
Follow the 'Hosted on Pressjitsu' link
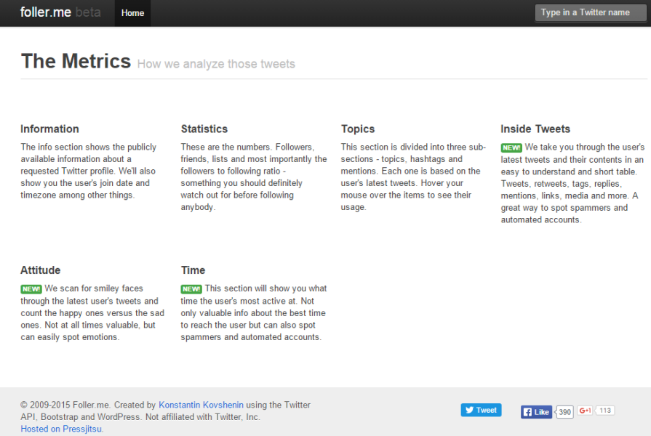[x=62, y=429]
